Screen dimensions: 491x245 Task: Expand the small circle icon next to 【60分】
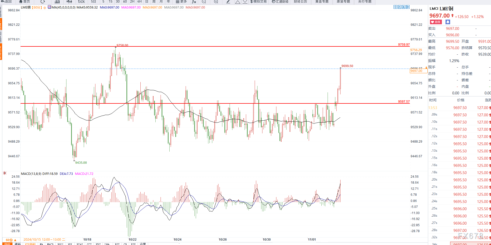click(45, 8)
